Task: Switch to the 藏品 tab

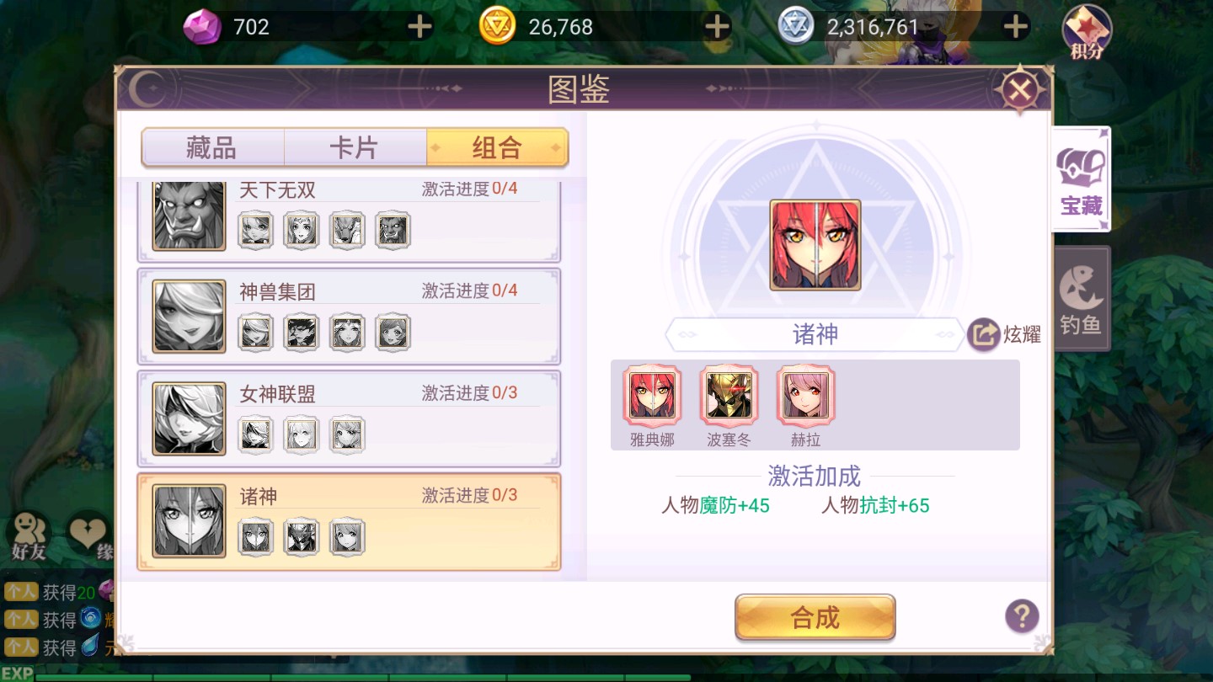Action: tap(212, 148)
